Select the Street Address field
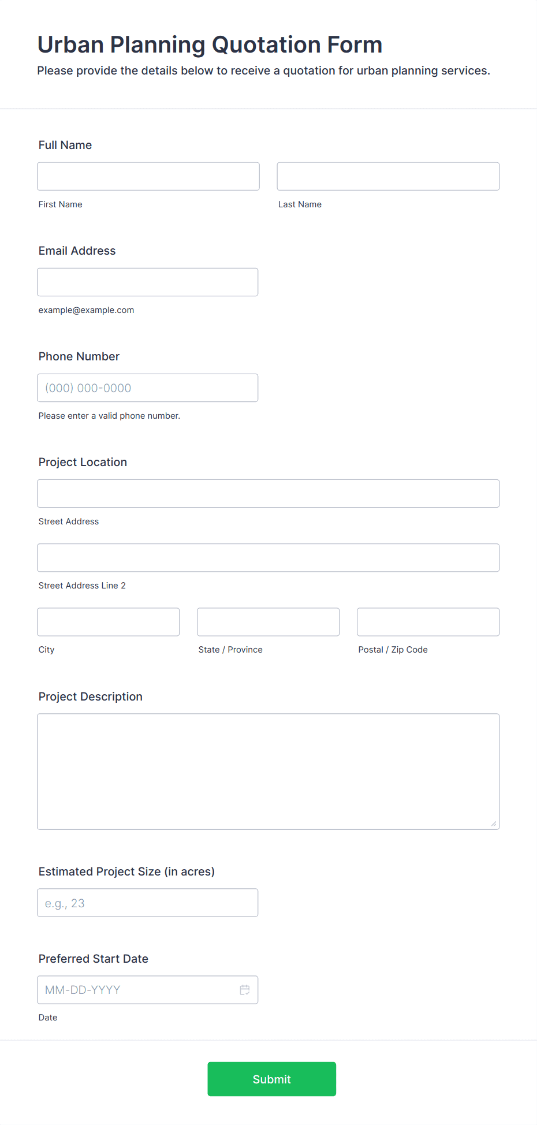 [x=268, y=493]
